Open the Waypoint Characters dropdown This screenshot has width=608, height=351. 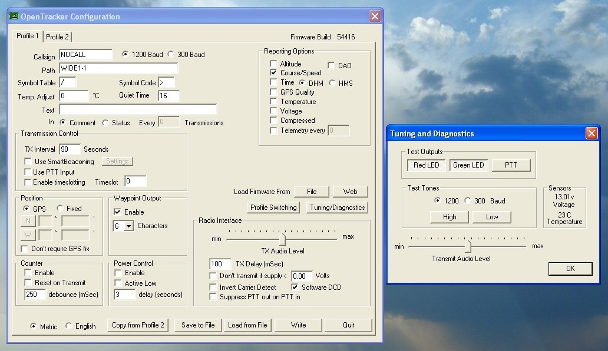click(128, 226)
